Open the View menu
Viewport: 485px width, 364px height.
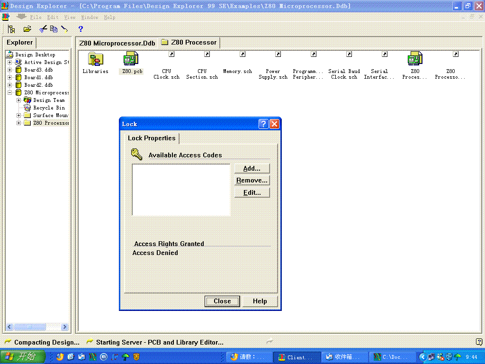(x=70, y=18)
